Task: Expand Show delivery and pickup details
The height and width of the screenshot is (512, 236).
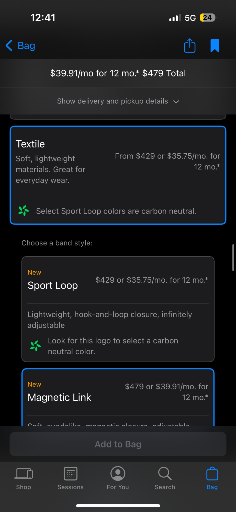Action: pos(118,101)
